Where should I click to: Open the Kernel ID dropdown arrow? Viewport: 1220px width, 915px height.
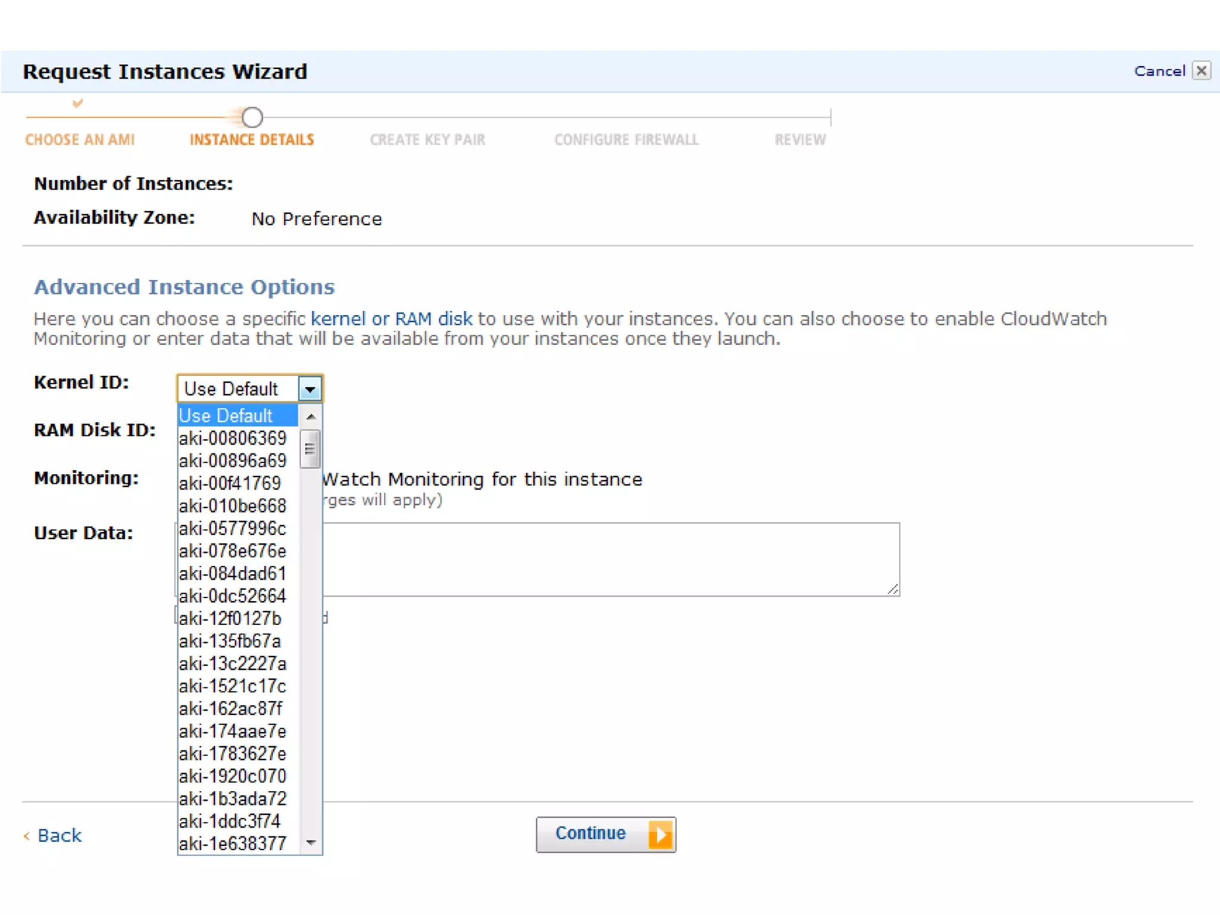click(x=310, y=389)
